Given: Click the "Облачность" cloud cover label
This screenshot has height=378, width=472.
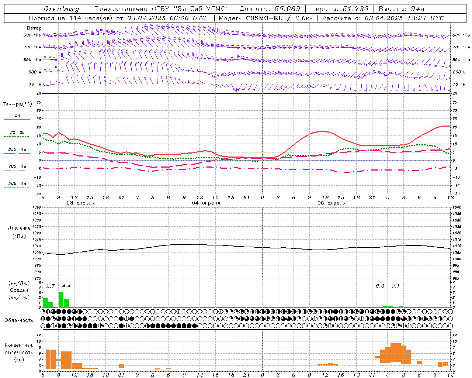Looking at the screenshot, I should (19, 320).
